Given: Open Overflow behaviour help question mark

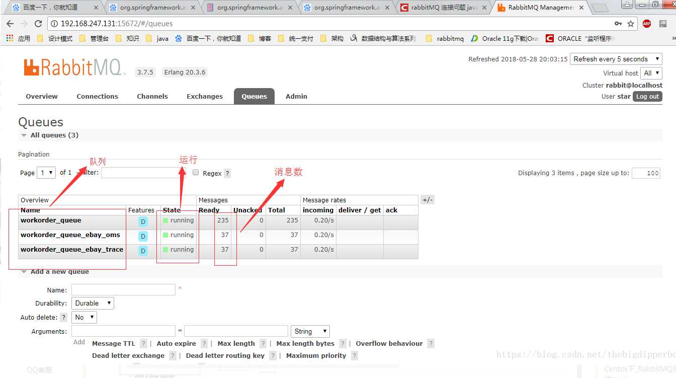Looking at the screenshot, I should click(431, 344).
